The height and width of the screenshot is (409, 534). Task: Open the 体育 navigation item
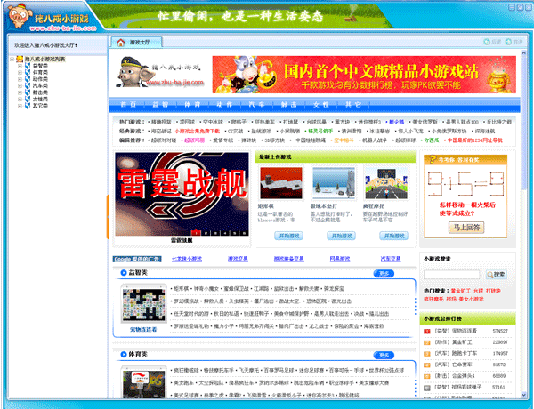click(x=192, y=105)
